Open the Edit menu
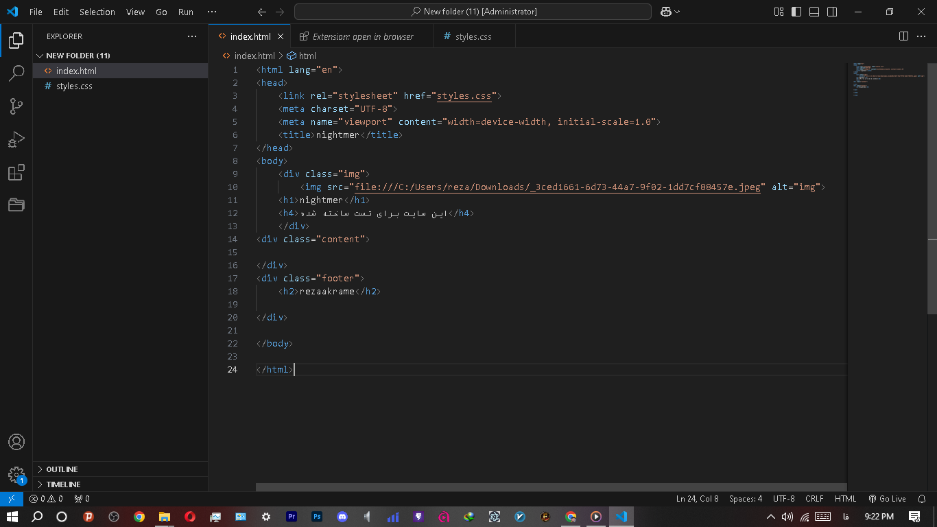The width and height of the screenshot is (937, 527). (61, 12)
